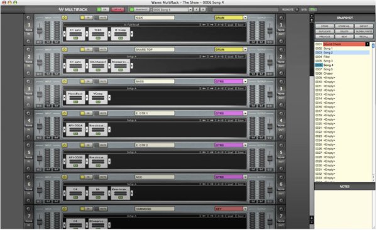Click the HAMMOND rack name field
Viewport: 377px width, 230px height.
[x=155, y=209]
